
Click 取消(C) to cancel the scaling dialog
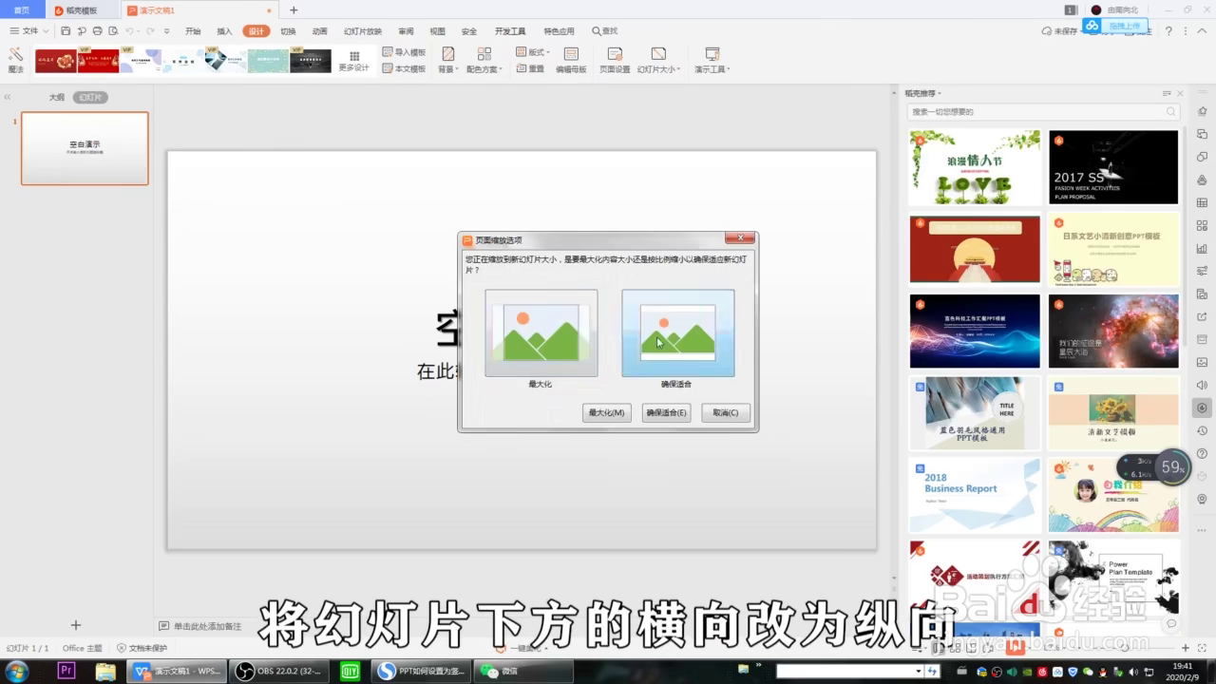(x=726, y=412)
